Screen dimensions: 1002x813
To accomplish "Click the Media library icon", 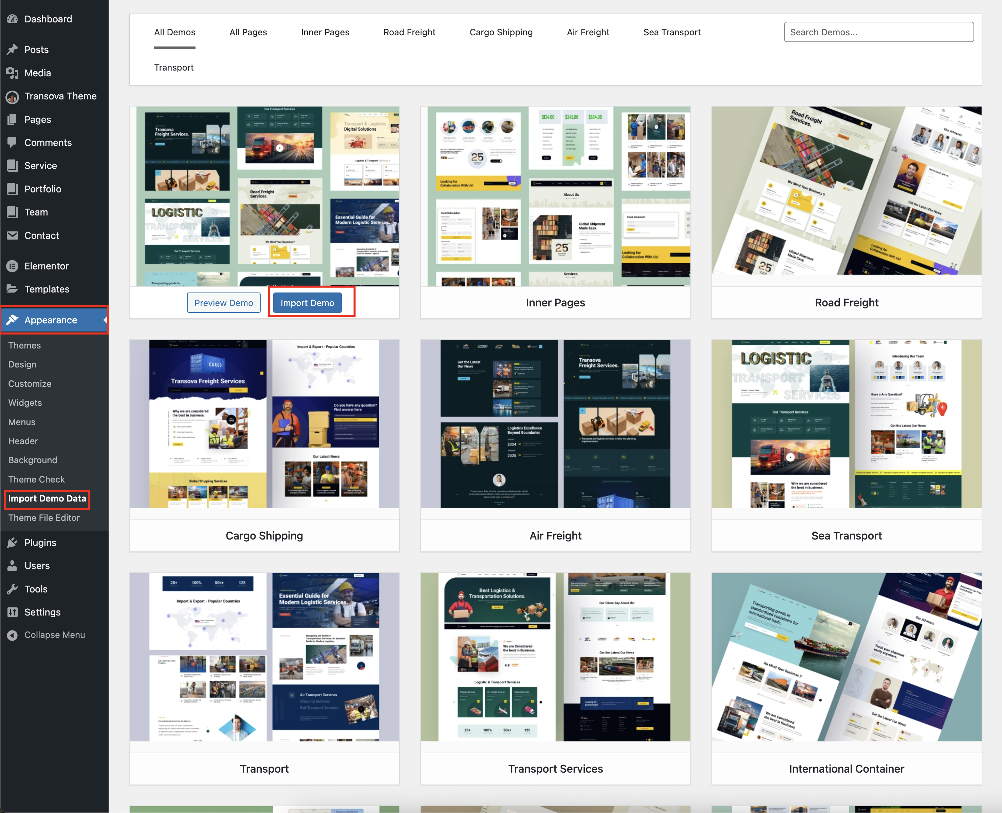I will (12, 73).
